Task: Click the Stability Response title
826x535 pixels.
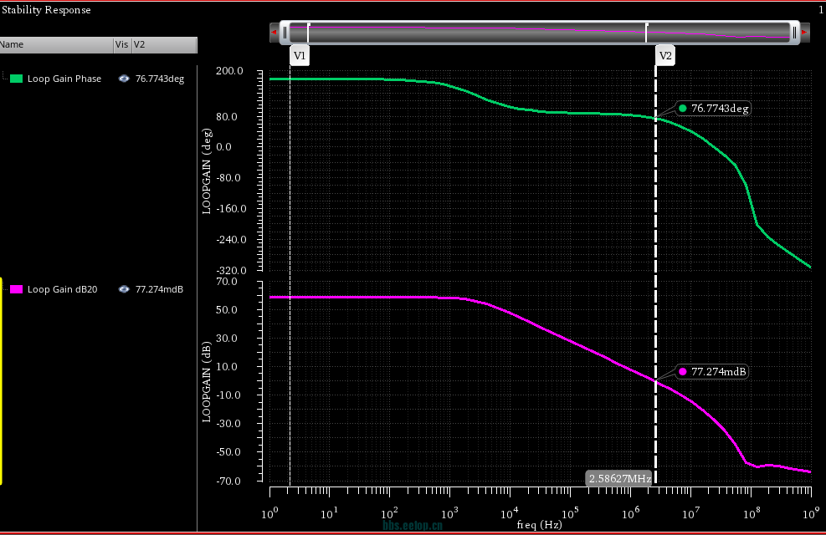Action: coord(46,10)
